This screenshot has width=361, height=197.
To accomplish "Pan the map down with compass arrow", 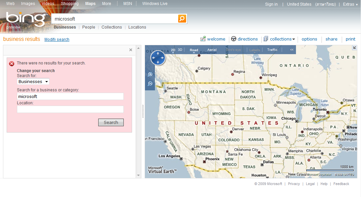I will point(158,62).
